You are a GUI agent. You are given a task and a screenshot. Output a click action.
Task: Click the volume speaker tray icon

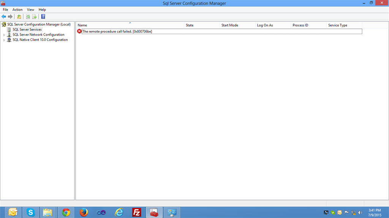360,213
